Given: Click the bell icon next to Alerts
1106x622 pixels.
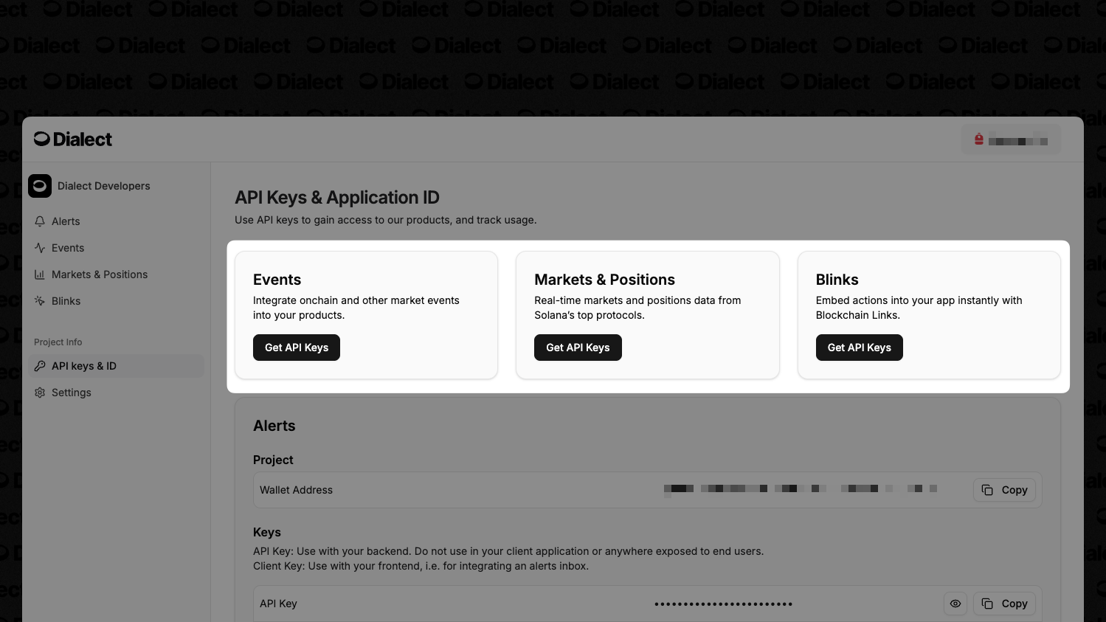Looking at the screenshot, I should (40, 221).
